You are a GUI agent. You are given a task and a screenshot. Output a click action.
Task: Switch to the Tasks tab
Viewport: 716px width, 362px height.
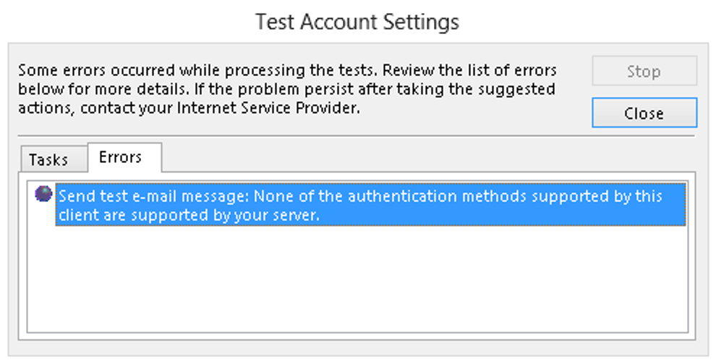coord(48,159)
